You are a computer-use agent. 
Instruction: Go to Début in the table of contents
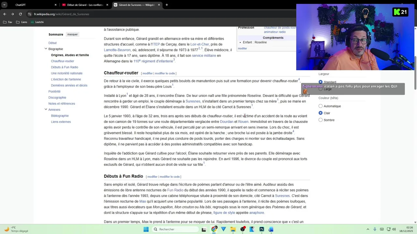coord(52,43)
